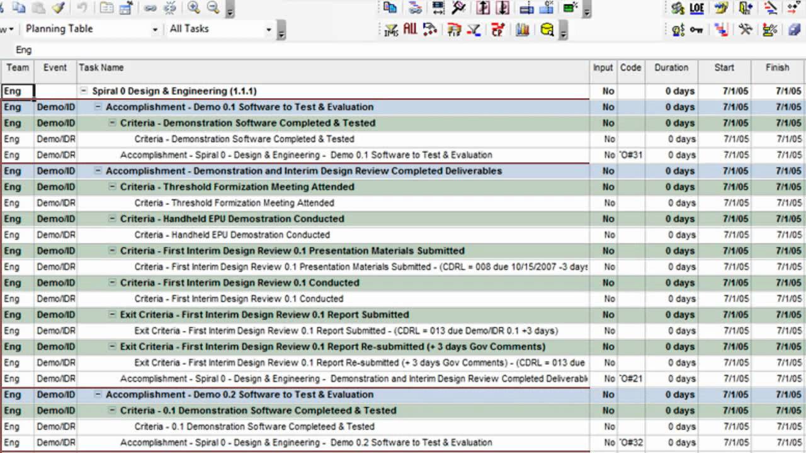This screenshot has height=453, width=806.
Task: Click the cost icon left of LOE
Action: [x=678, y=8]
